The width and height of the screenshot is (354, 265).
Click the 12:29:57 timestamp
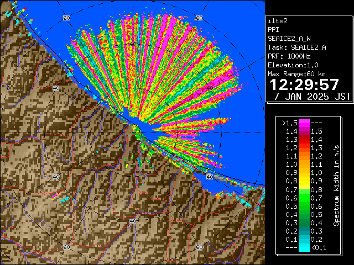(304, 85)
